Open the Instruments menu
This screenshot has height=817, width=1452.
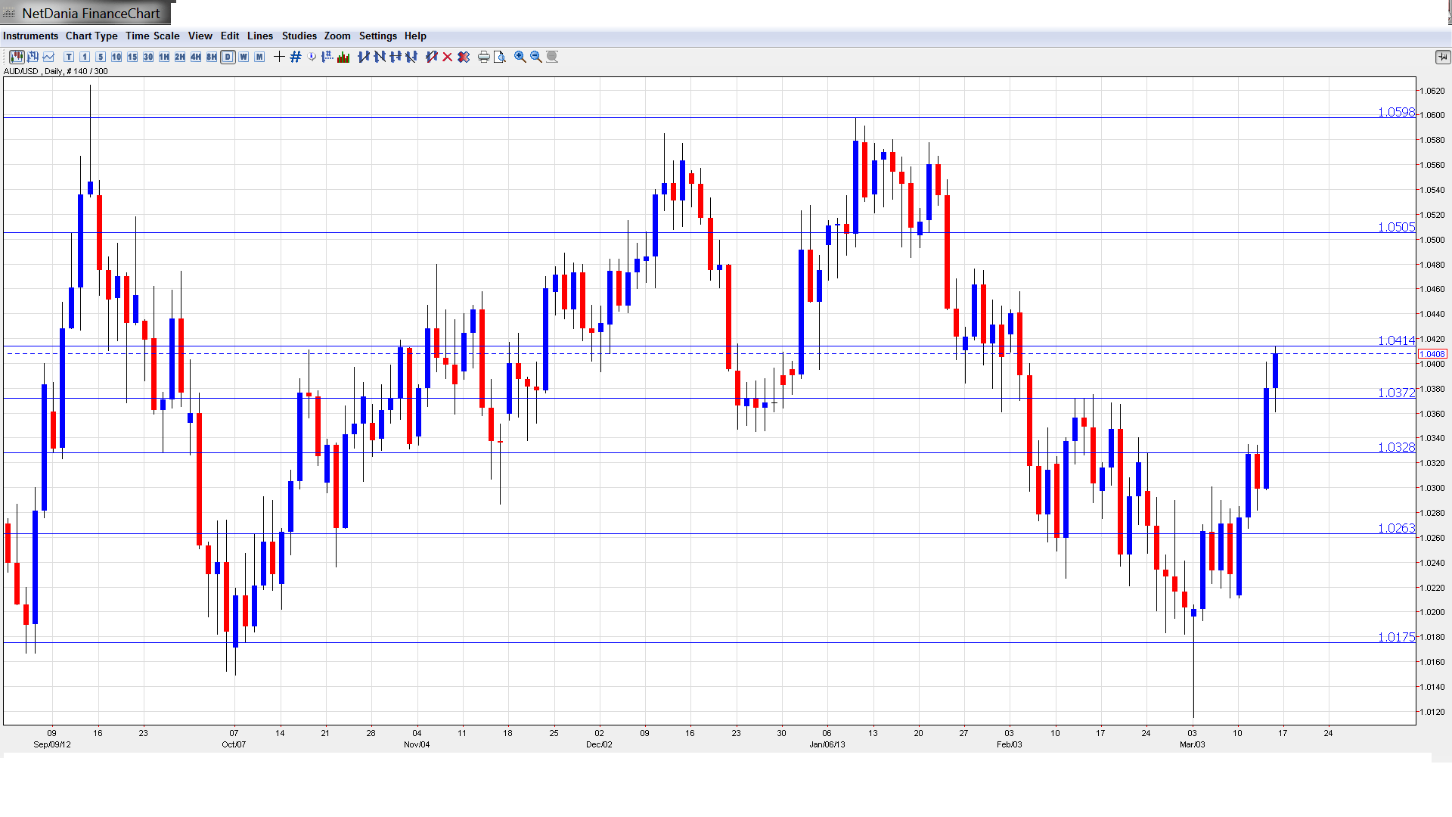(30, 36)
